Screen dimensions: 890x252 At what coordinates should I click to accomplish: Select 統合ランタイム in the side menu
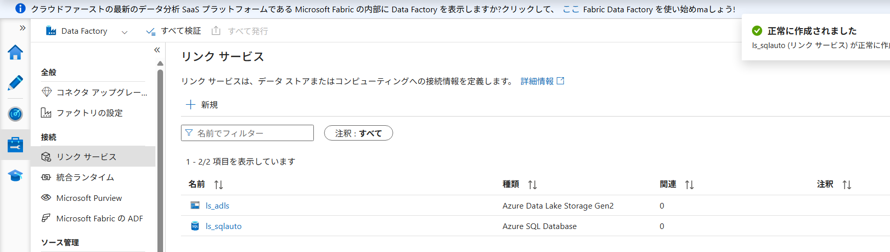pyautogui.click(x=85, y=177)
